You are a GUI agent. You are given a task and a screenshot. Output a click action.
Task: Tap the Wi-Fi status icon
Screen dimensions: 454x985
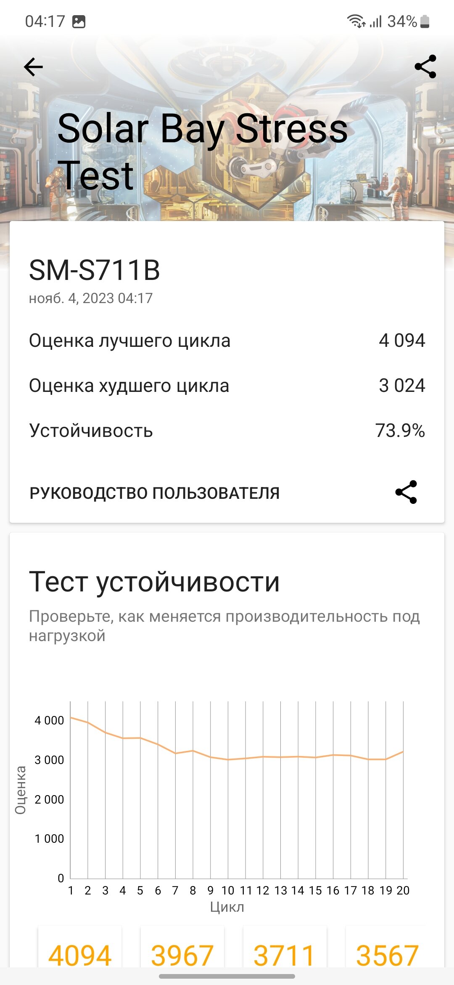pyautogui.click(x=356, y=21)
